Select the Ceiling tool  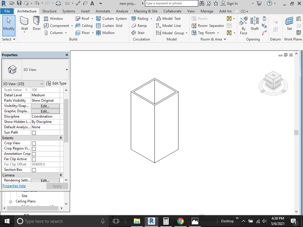tap(84, 26)
